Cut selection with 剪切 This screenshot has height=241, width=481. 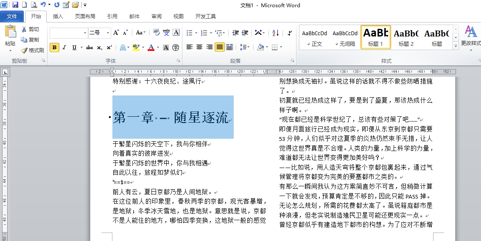[30, 29]
